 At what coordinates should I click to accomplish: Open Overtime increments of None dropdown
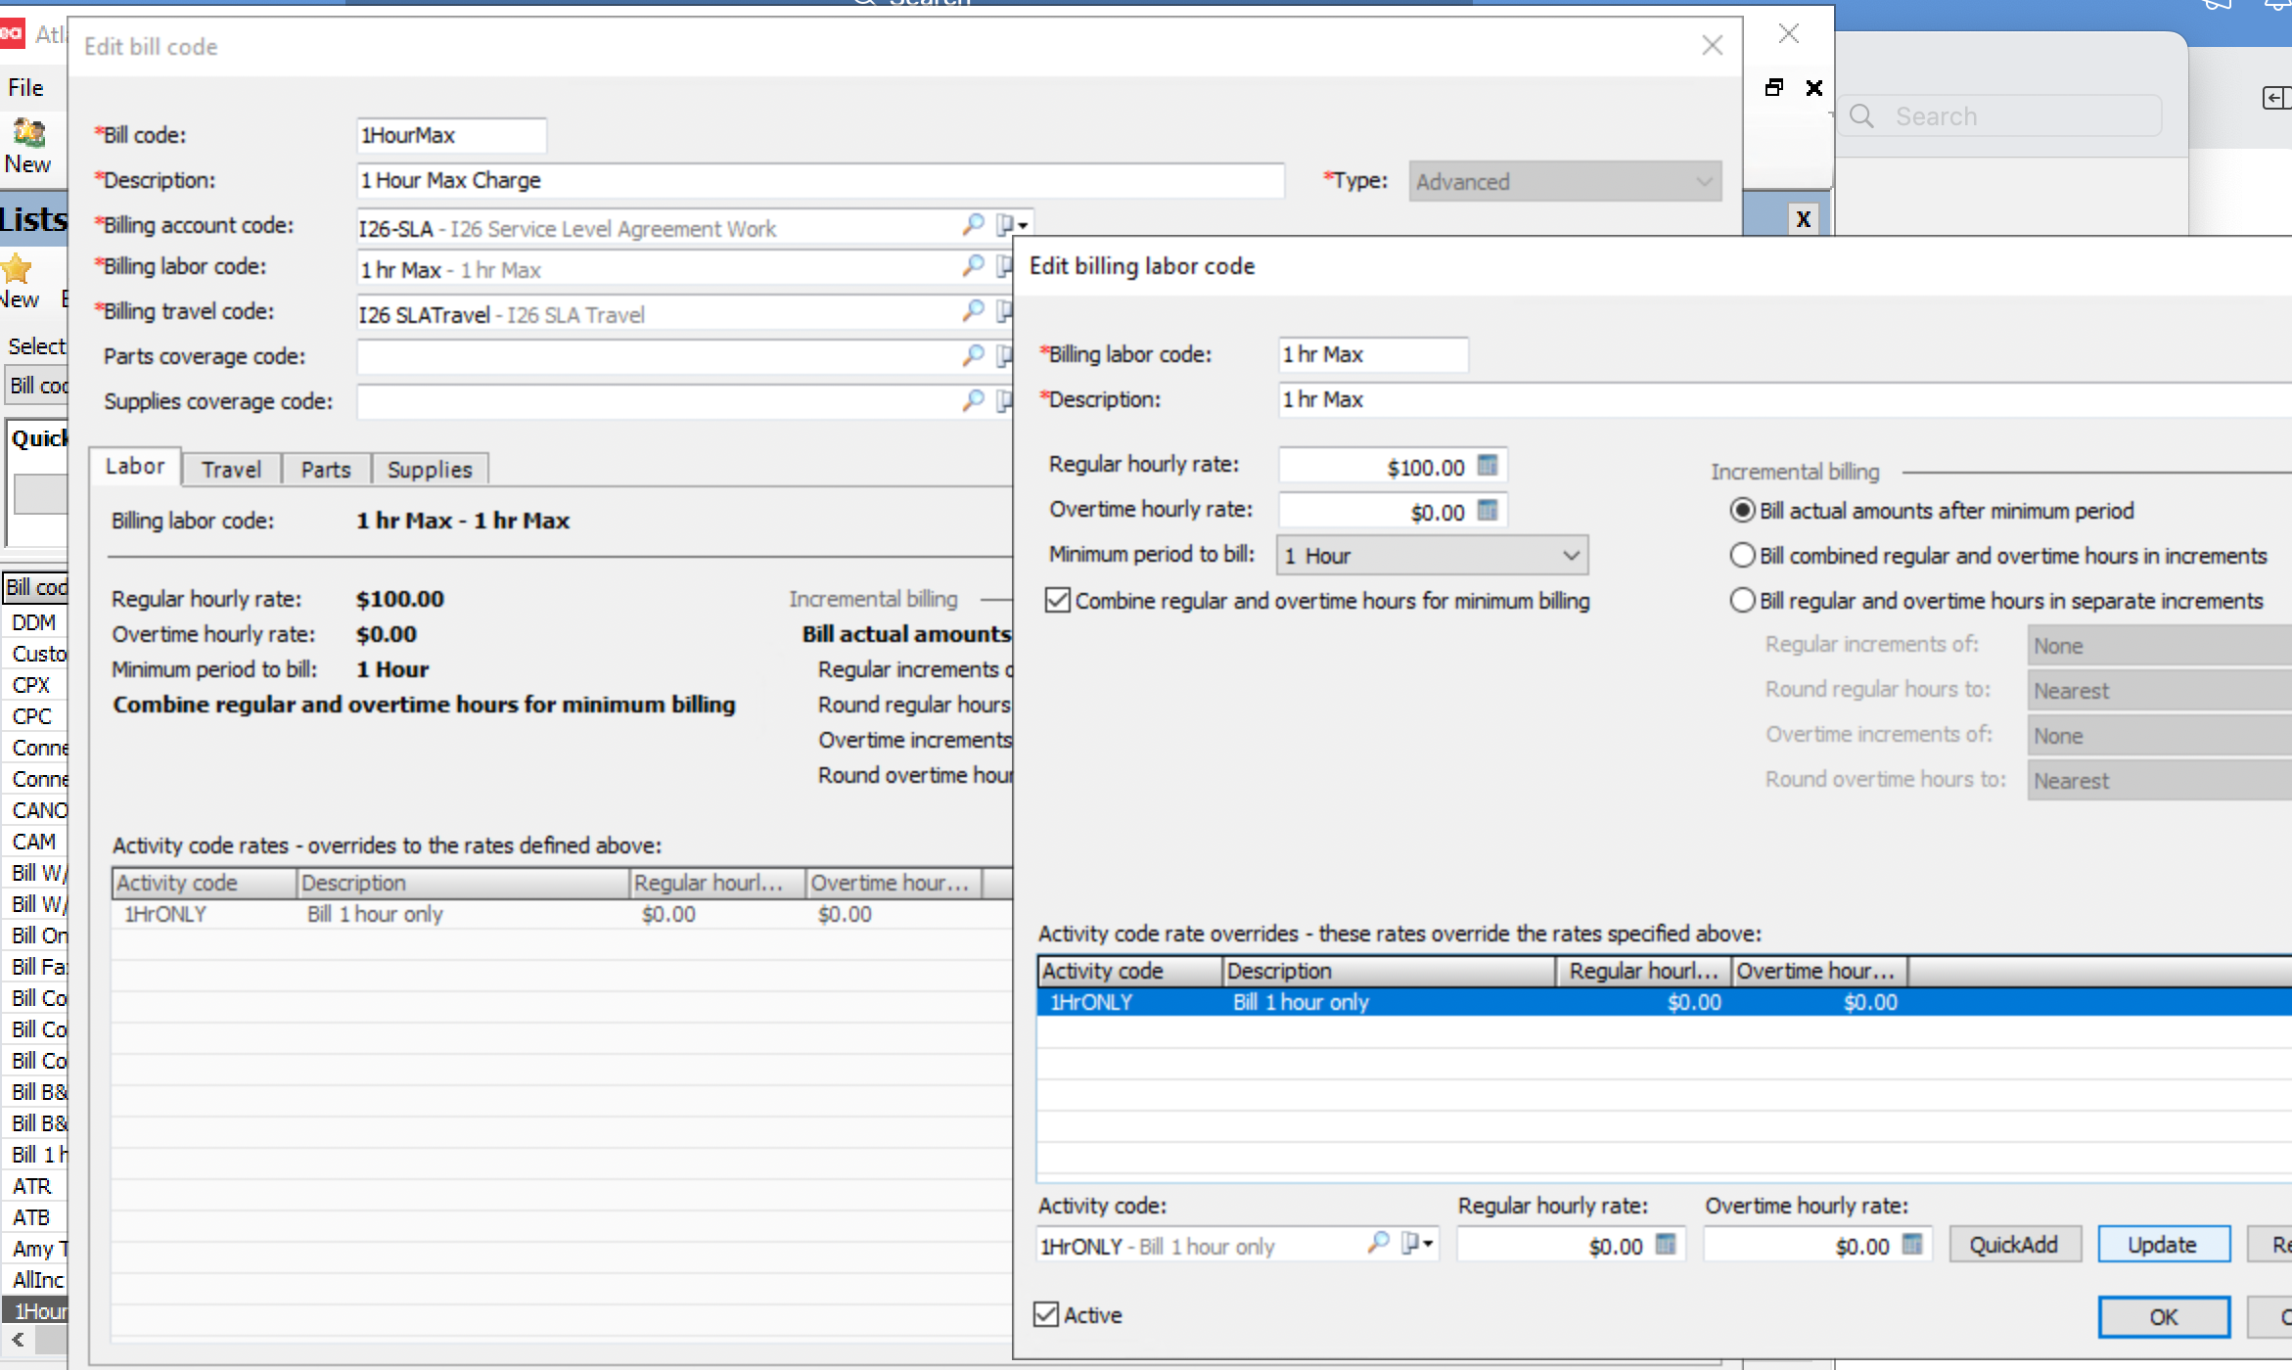click(2160, 736)
